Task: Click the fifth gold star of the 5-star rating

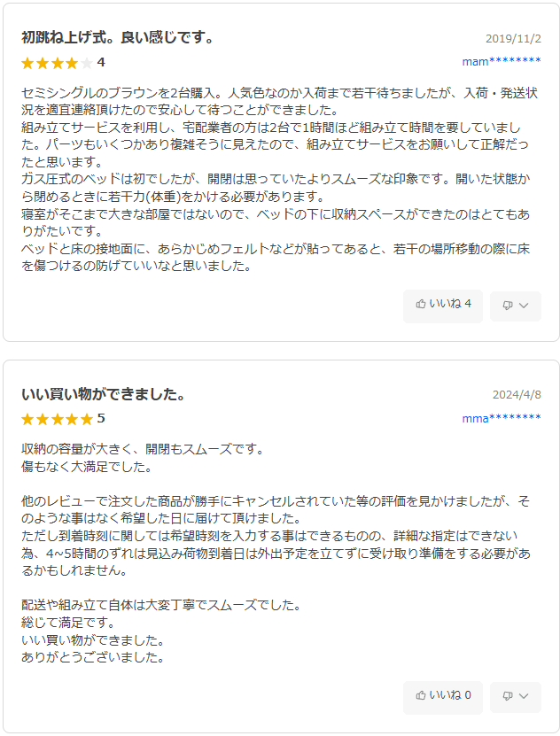Action: (x=86, y=419)
